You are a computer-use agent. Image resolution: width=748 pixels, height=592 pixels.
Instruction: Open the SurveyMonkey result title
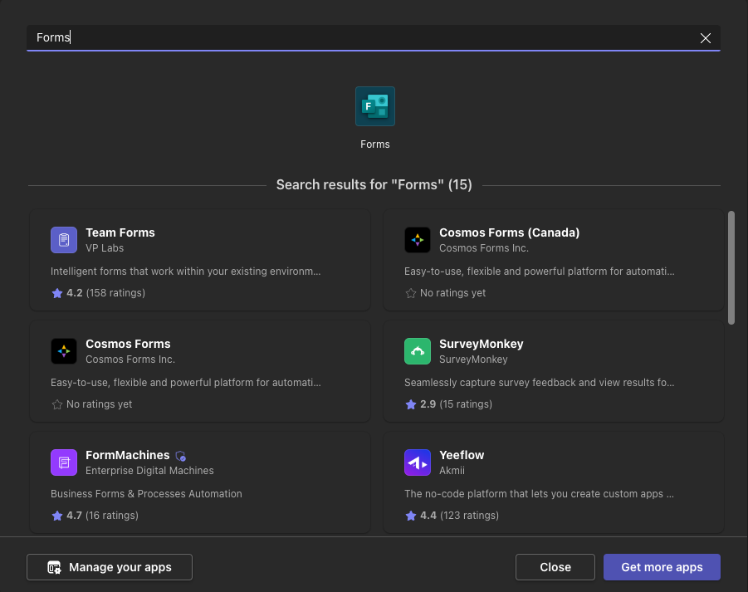tap(482, 344)
